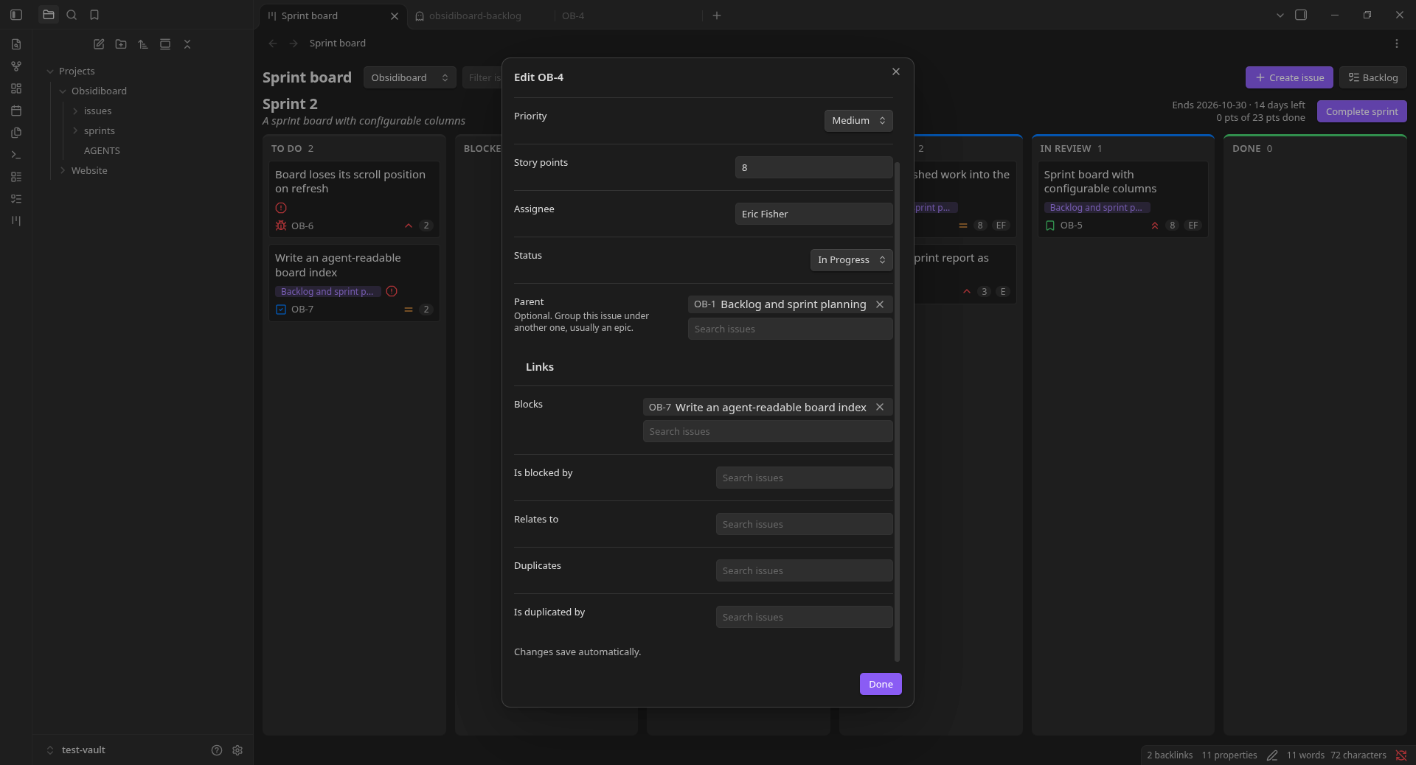
Task: Open a new tab with plus
Action: coord(717,15)
